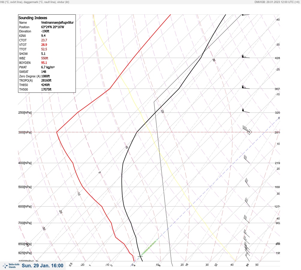This screenshot has height=270, width=301.
Task: Click TROPO(A) value 28160ft
Action: 46,80
